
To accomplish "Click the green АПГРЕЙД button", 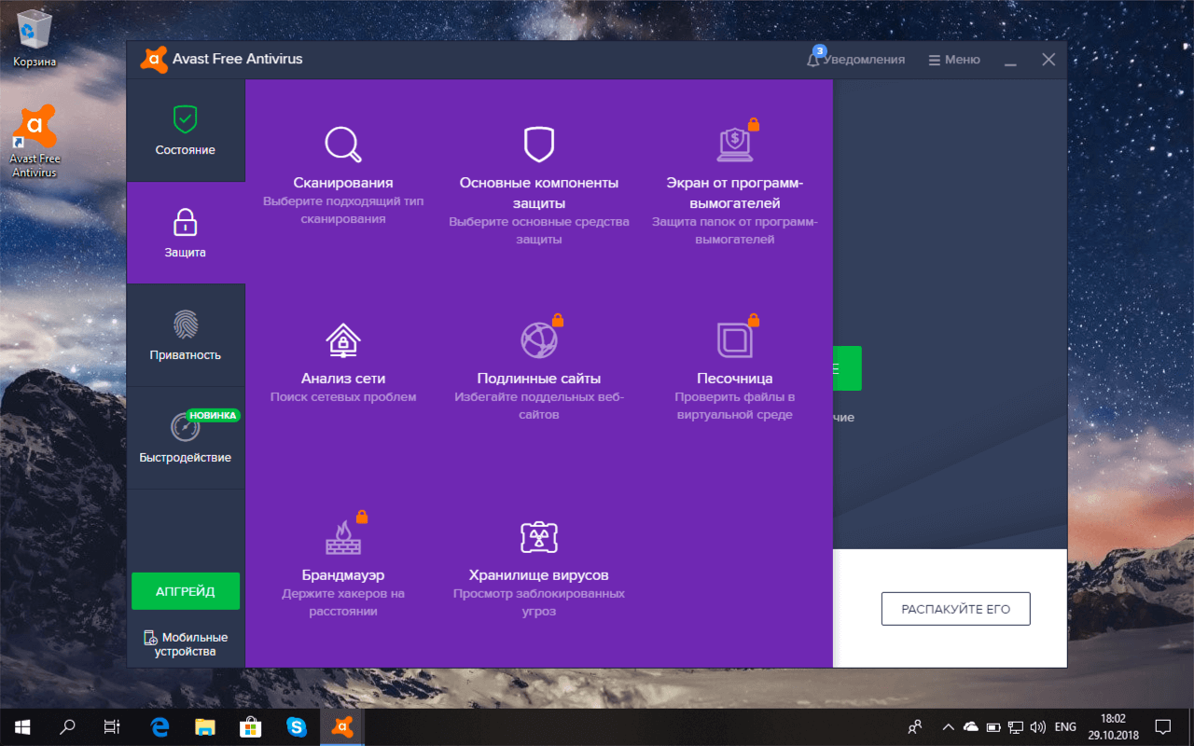I will click(x=186, y=591).
